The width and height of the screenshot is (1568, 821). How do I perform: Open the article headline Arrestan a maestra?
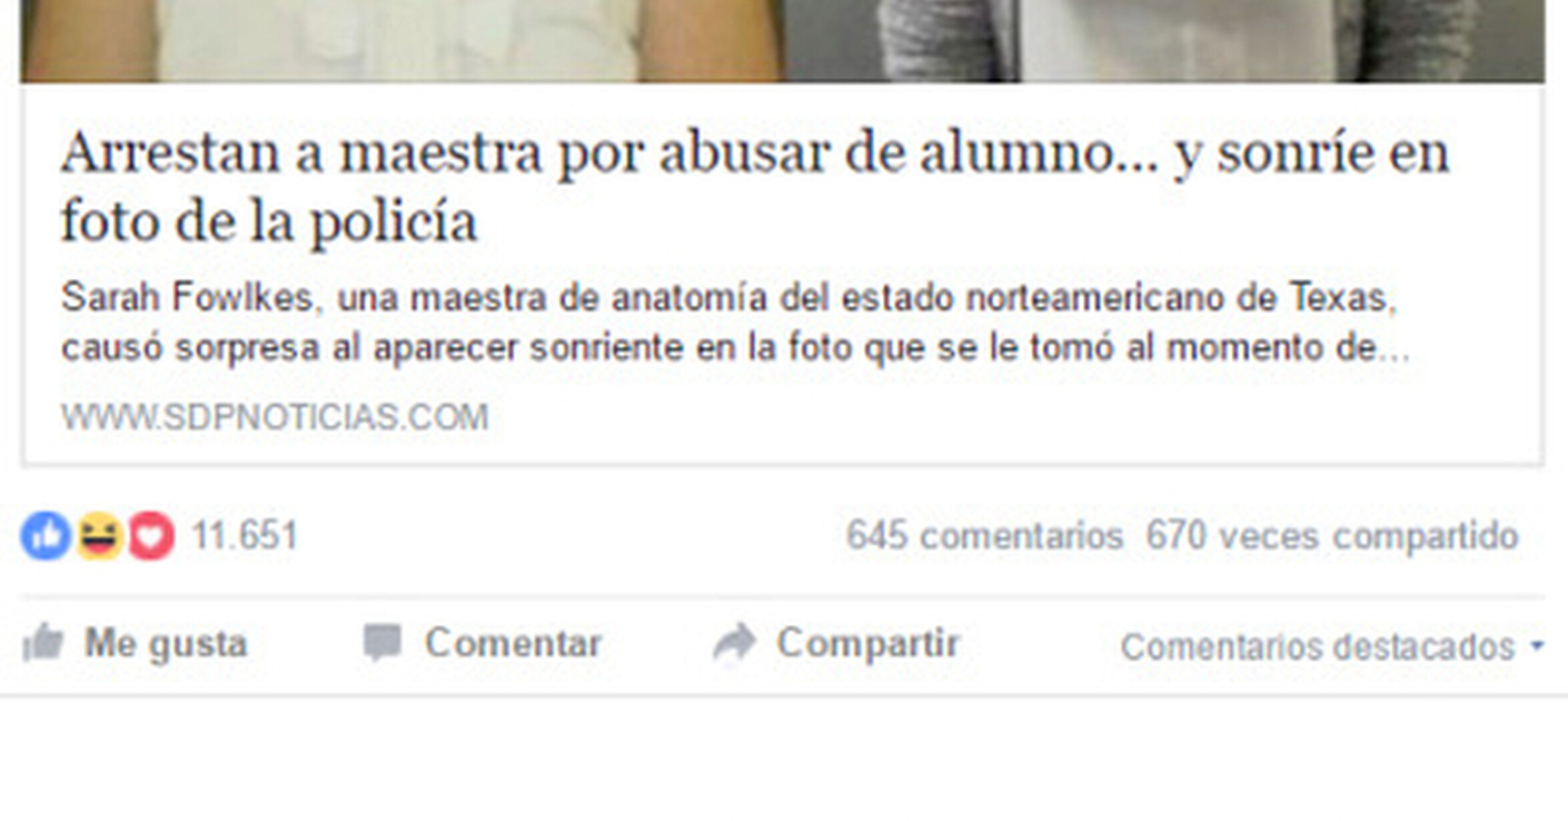pyautogui.click(x=755, y=187)
